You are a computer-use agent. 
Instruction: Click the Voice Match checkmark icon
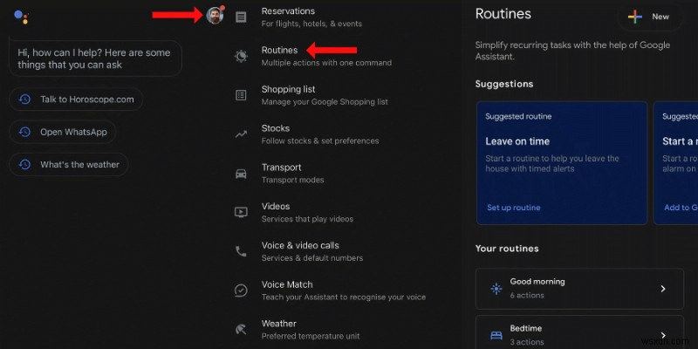[x=241, y=291]
